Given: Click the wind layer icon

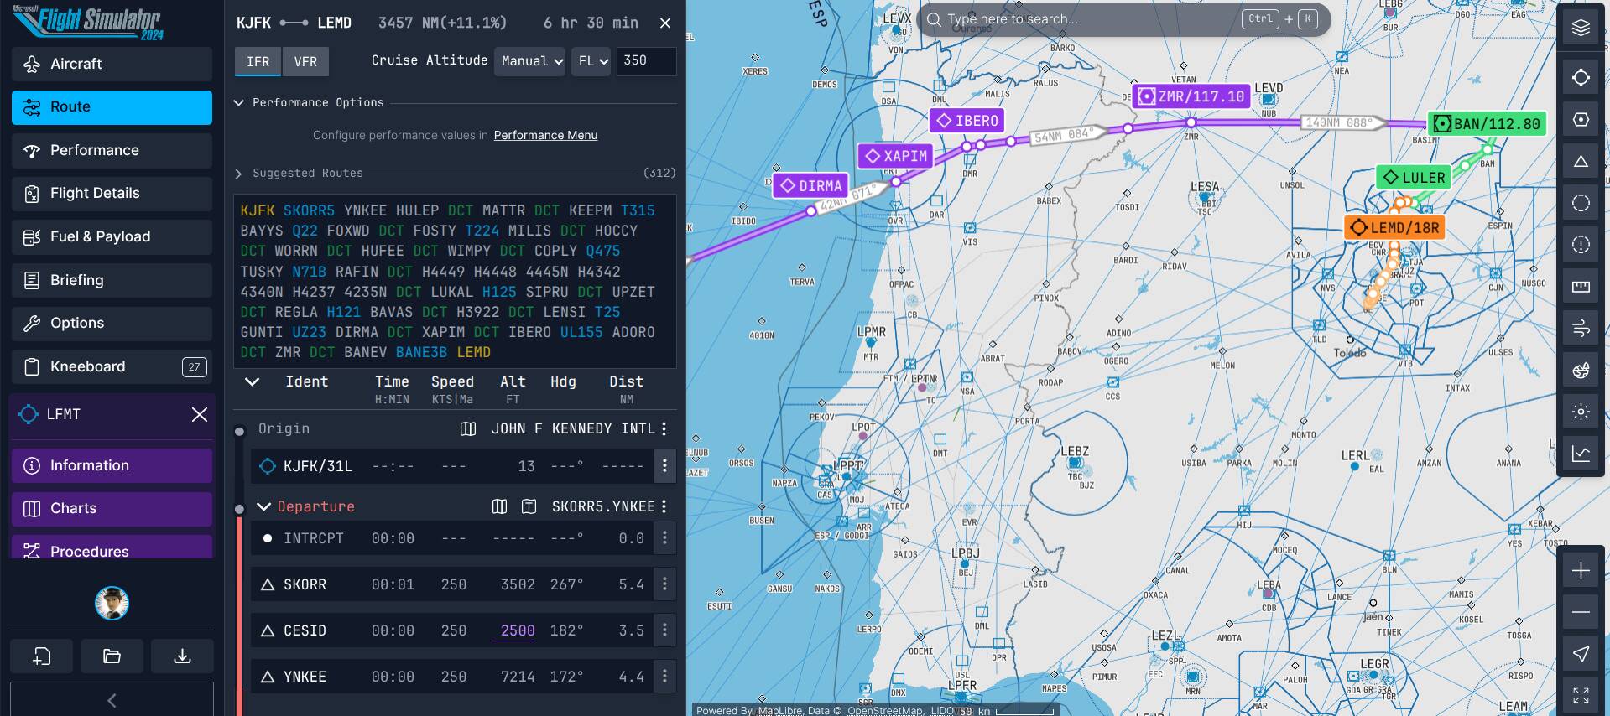Looking at the screenshot, I should (x=1581, y=328).
